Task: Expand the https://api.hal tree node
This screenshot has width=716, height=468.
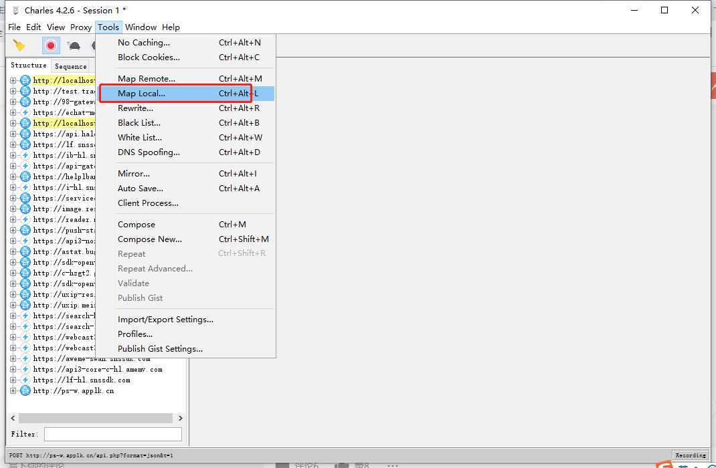Action: click(x=13, y=134)
